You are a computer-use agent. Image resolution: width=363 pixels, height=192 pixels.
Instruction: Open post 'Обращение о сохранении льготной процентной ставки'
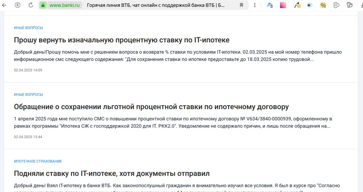tap(151, 107)
